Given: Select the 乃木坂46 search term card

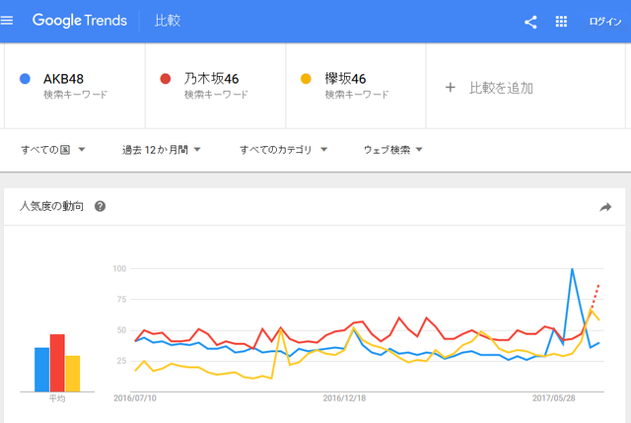Looking at the screenshot, I should click(x=215, y=86).
